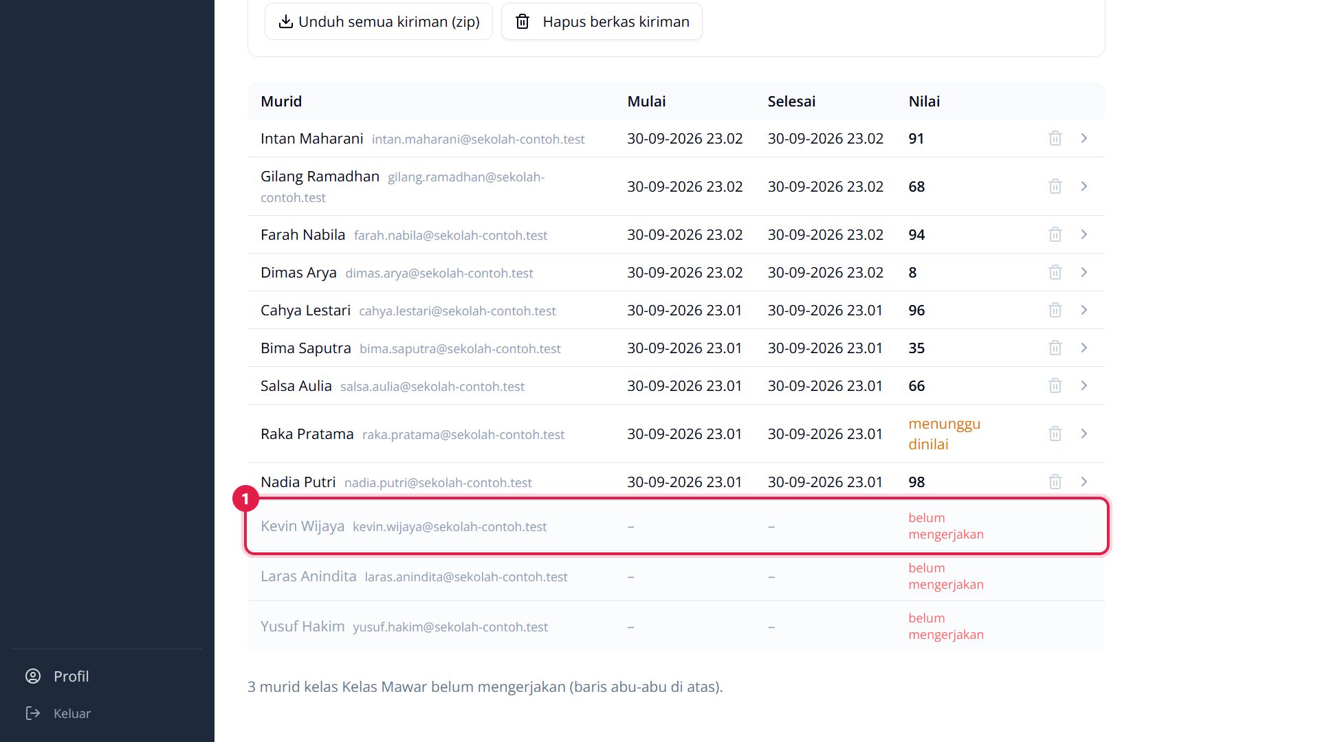The height and width of the screenshot is (742, 1320).
Task: Click the Nilai column header
Action: click(924, 101)
